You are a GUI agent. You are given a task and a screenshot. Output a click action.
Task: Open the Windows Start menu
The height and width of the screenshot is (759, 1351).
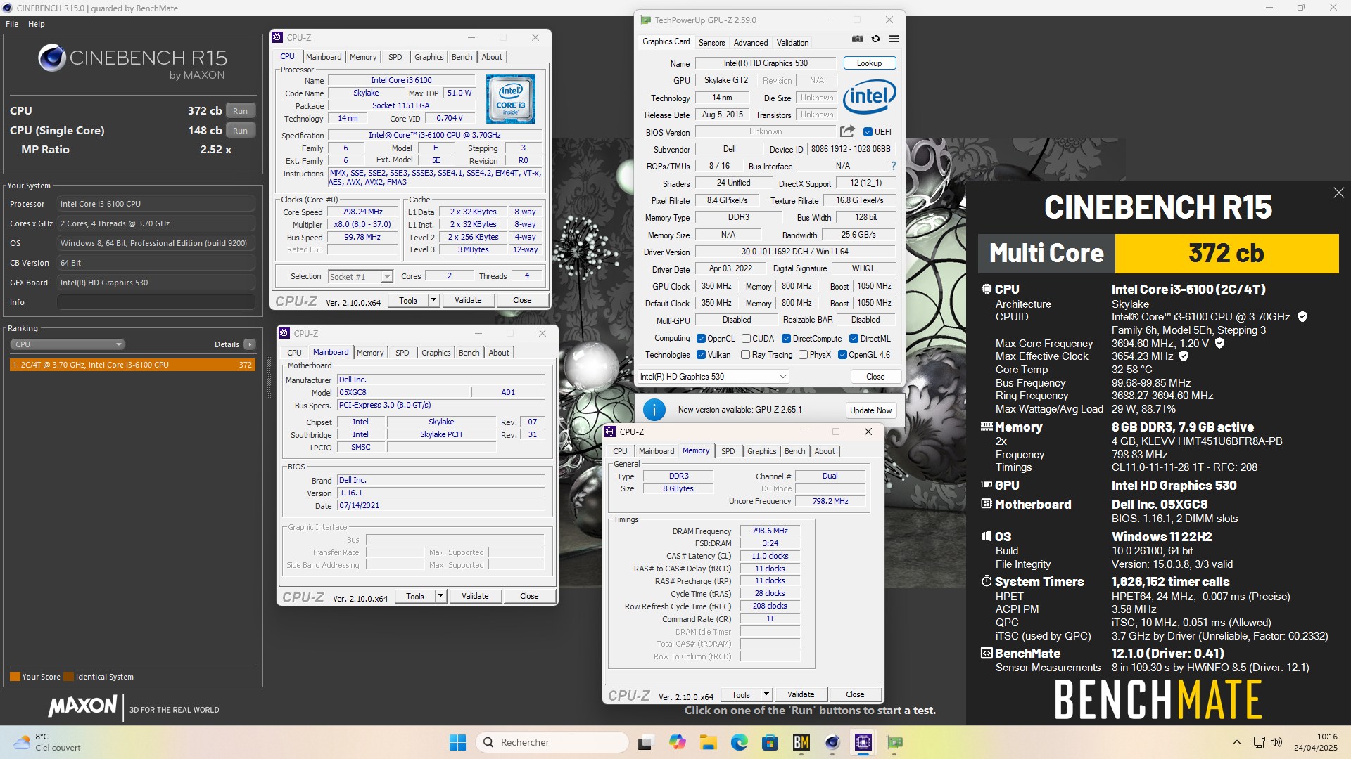[457, 742]
